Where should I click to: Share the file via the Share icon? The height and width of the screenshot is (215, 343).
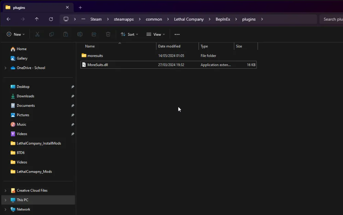click(x=94, y=34)
